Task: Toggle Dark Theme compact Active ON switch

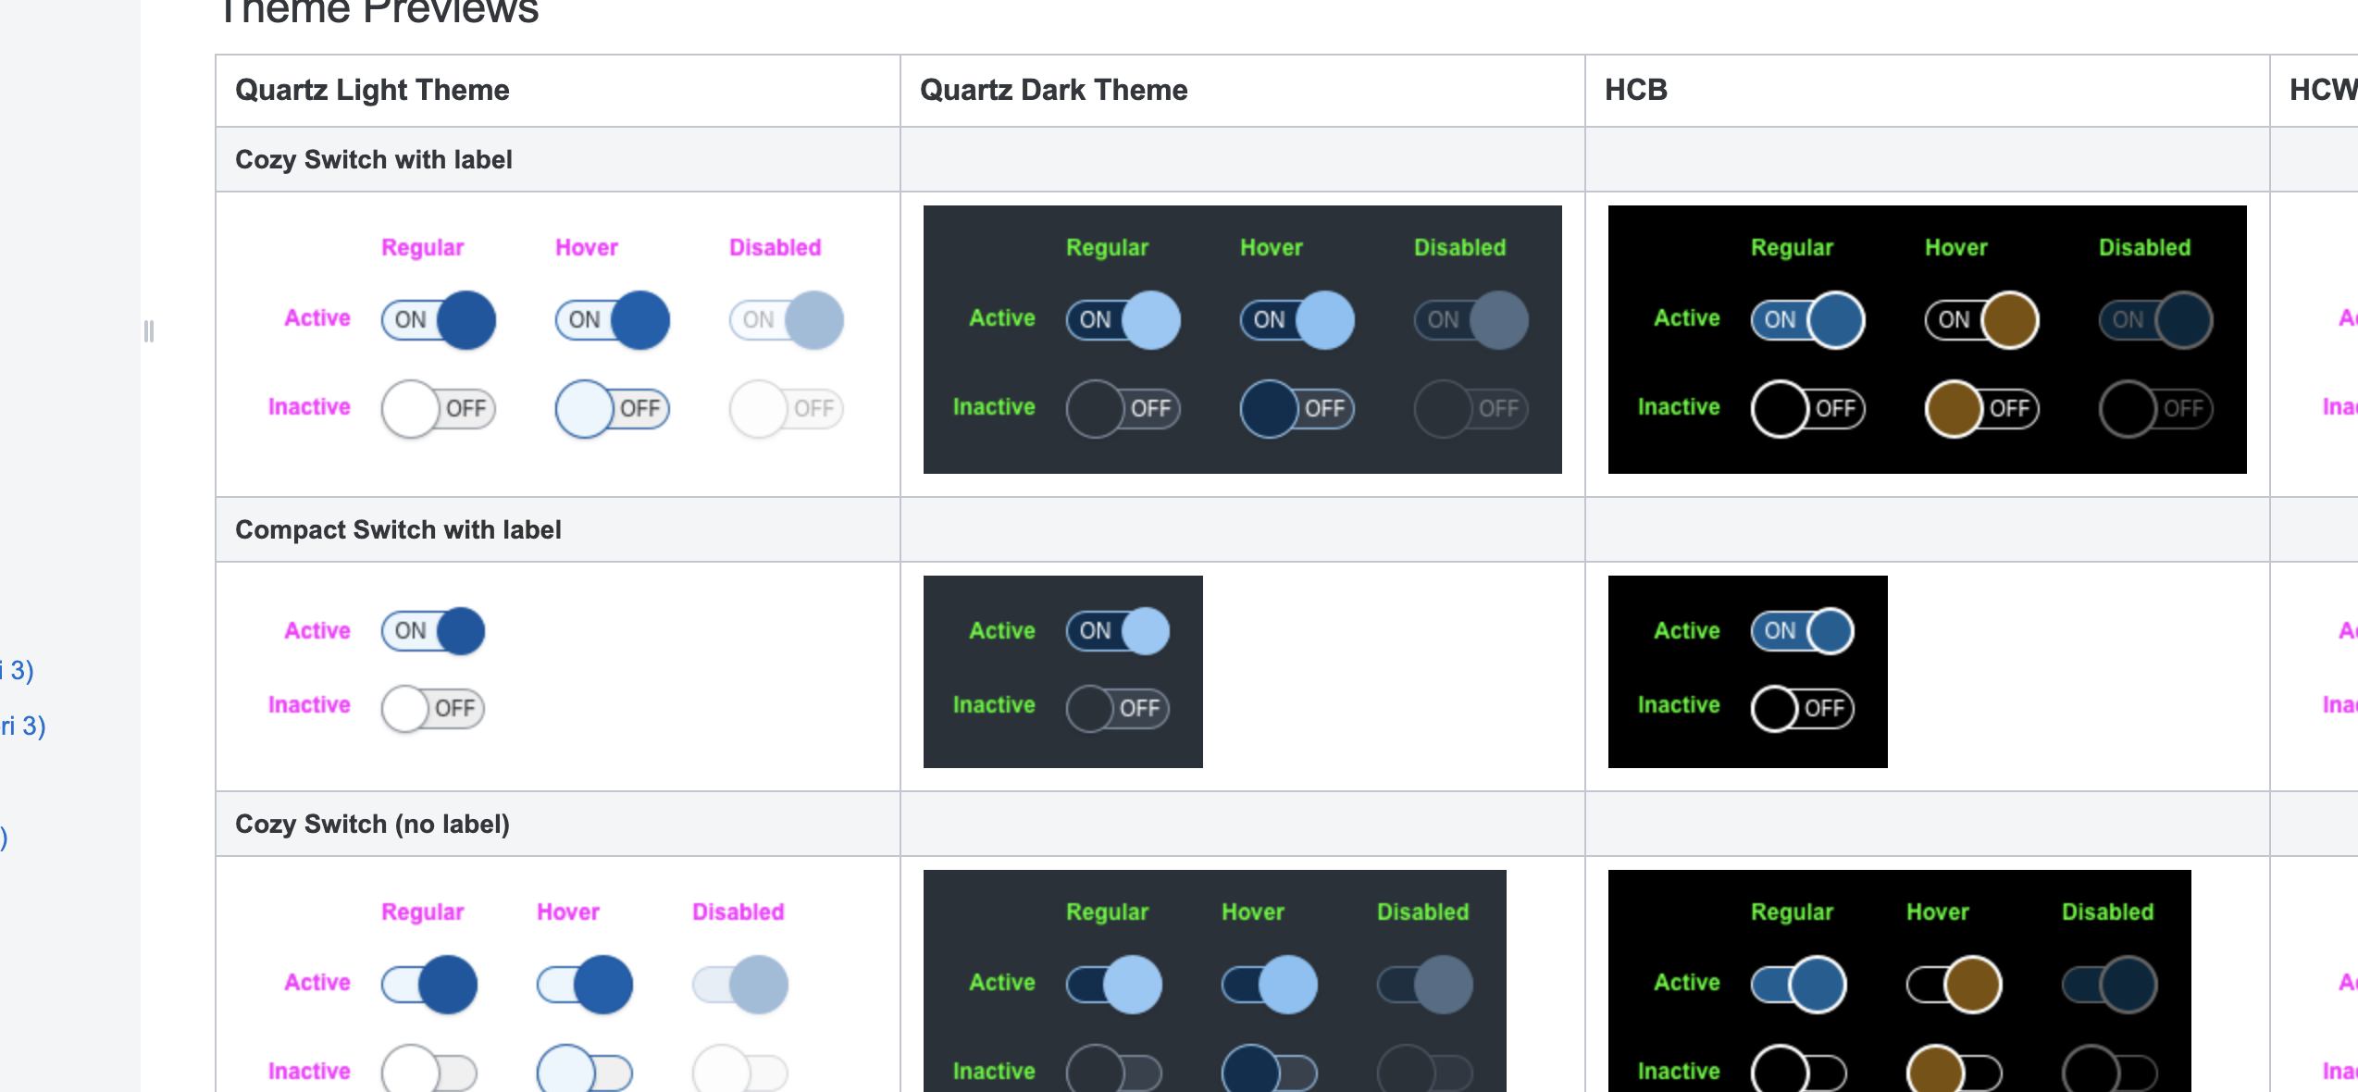Action: [x=1118, y=631]
